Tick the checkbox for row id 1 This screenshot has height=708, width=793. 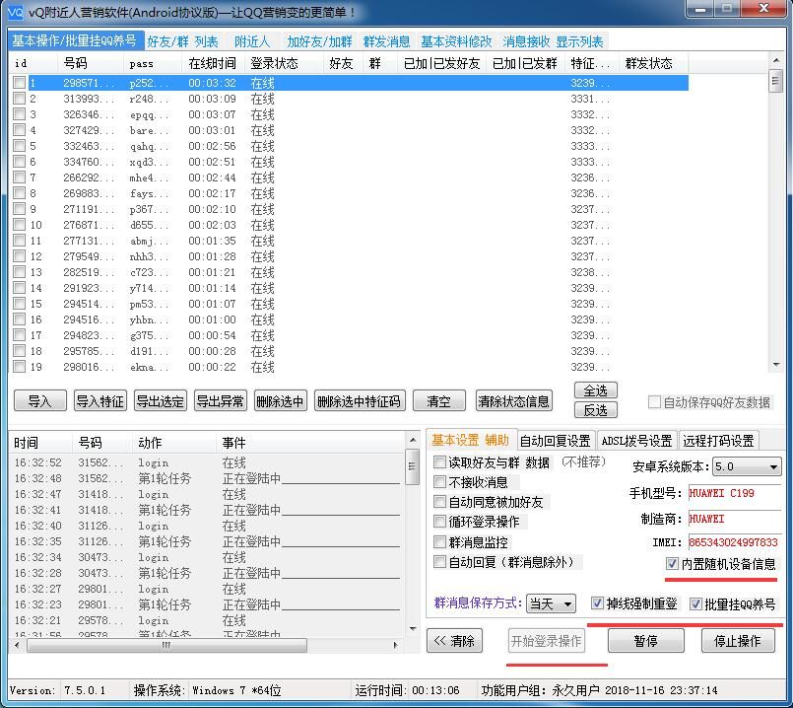(x=20, y=83)
